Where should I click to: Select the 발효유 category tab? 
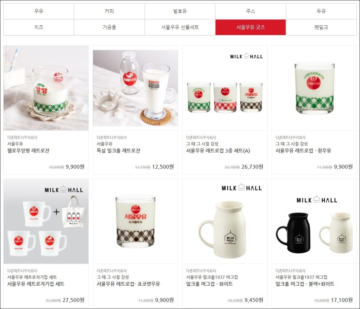point(180,11)
